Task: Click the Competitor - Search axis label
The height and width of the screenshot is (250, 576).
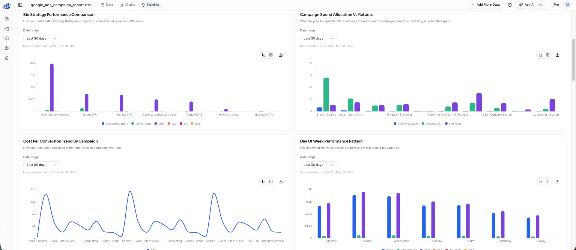Action: tap(546, 115)
